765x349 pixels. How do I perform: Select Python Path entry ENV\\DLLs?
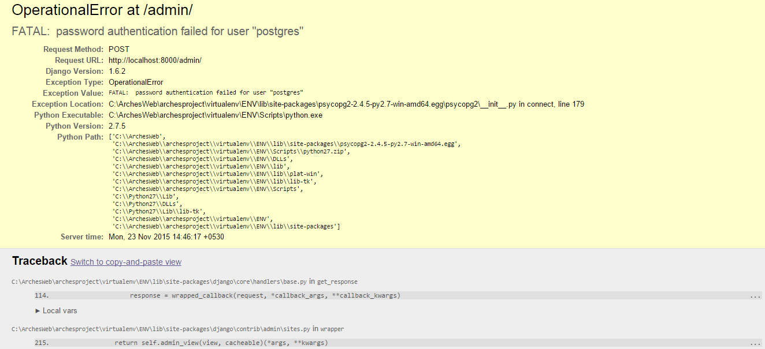click(203, 159)
